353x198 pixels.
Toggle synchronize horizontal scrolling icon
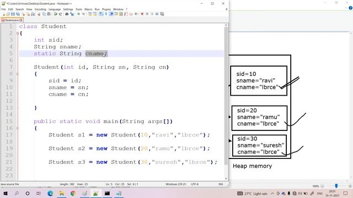(94, 14)
